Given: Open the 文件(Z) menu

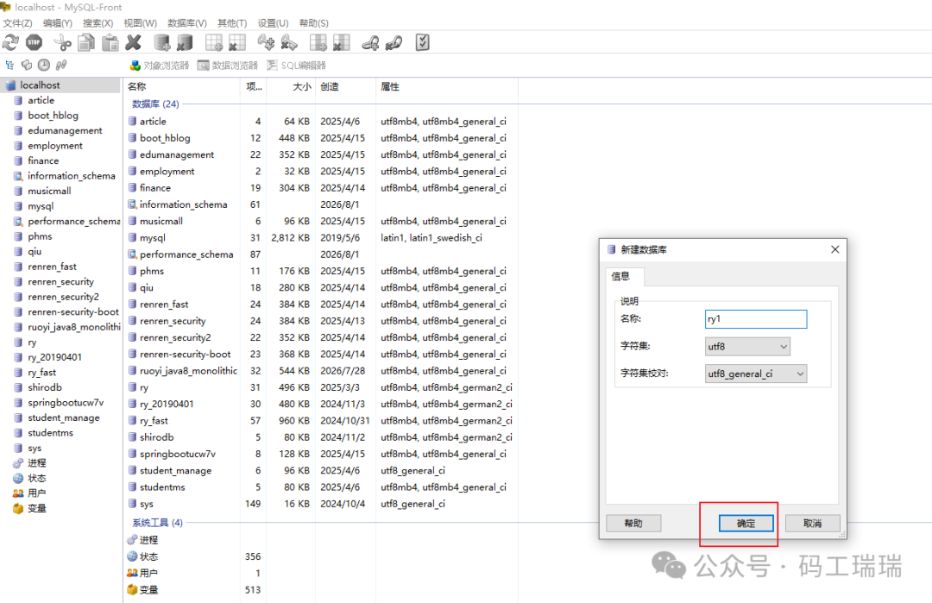Looking at the screenshot, I should [18, 23].
